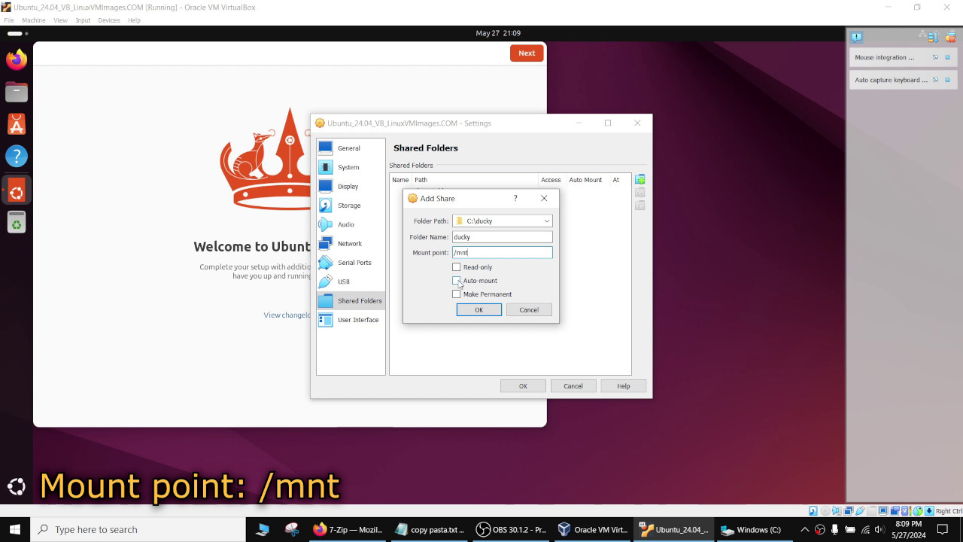Image resolution: width=963 pixels, height=542 pixels.
Task: Open the Devices menu
Action: click(108, 20)
